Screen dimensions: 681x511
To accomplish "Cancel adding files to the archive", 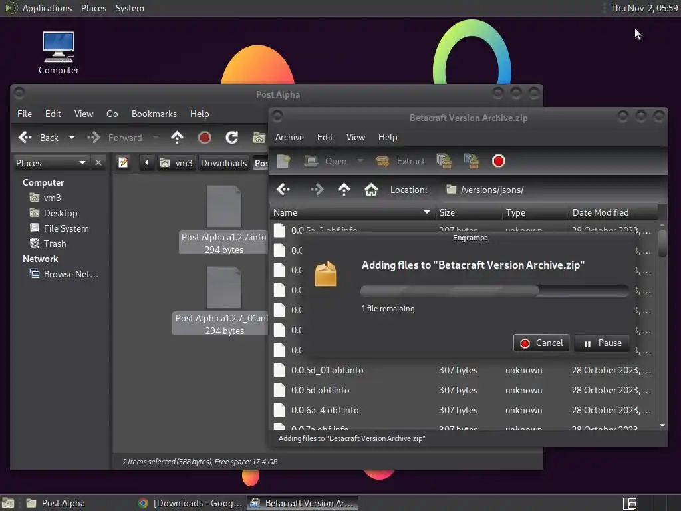I will tap(541, 343).
